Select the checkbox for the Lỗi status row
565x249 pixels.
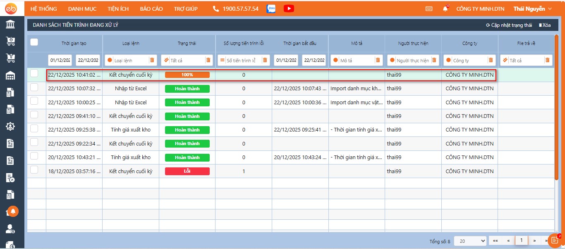(34, 170)
